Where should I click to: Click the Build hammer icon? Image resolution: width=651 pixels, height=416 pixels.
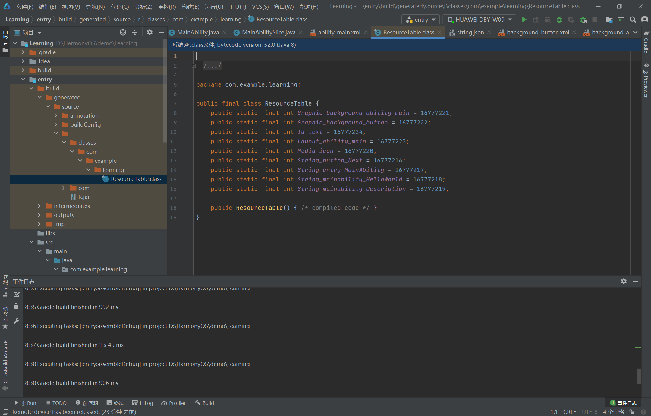(x=197, y=403)
